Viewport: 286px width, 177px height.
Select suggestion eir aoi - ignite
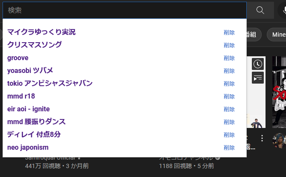[125, 109]
